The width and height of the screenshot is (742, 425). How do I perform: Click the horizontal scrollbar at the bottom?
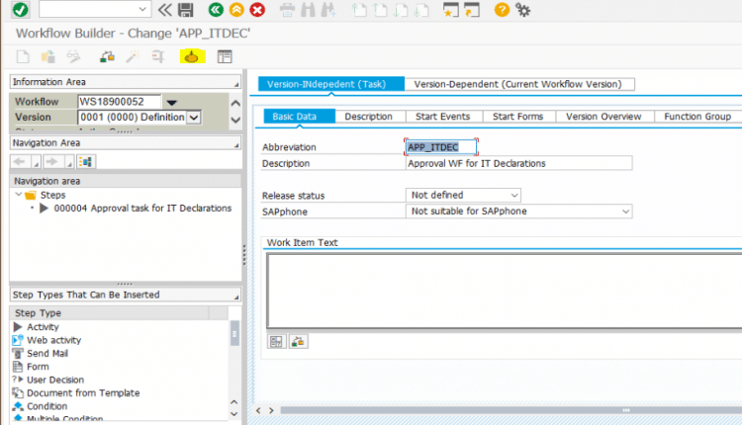click(495, 409)
